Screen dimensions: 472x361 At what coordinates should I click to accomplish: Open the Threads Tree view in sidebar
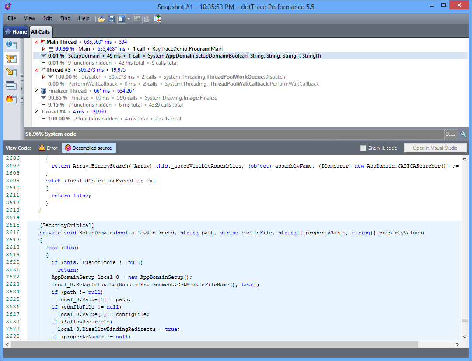coord(11,58)
